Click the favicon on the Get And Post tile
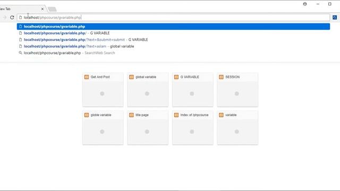The height and width of the screenshot is (191, 340). [x=87, y=77]
